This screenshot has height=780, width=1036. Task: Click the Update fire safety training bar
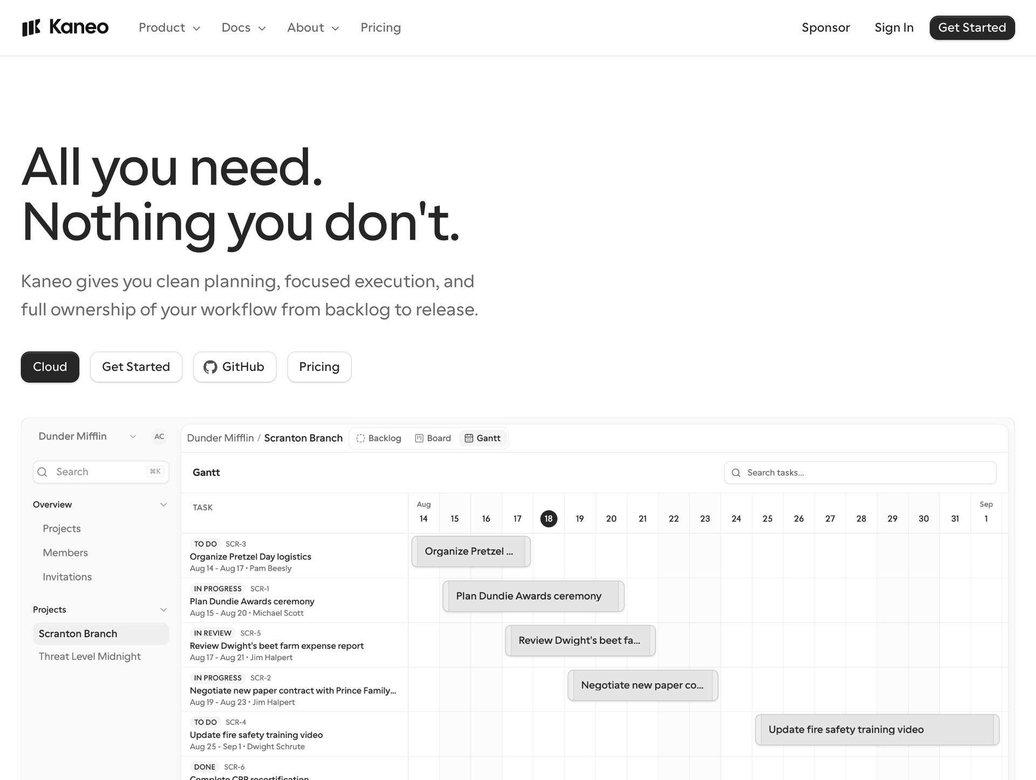[x=877, y=730]
